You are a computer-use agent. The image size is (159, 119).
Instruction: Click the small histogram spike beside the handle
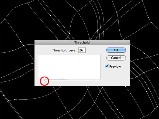click(46, 78)
